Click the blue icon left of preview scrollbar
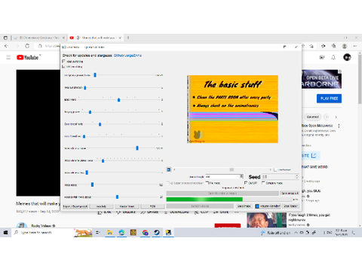362x271 pixels. tap(169, 169)
